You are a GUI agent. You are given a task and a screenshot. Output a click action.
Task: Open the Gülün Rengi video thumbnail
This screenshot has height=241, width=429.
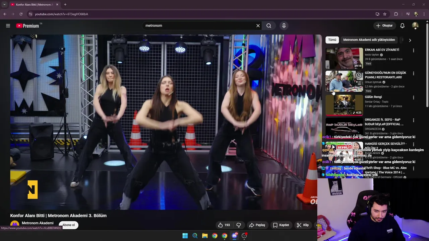point(344,105)
